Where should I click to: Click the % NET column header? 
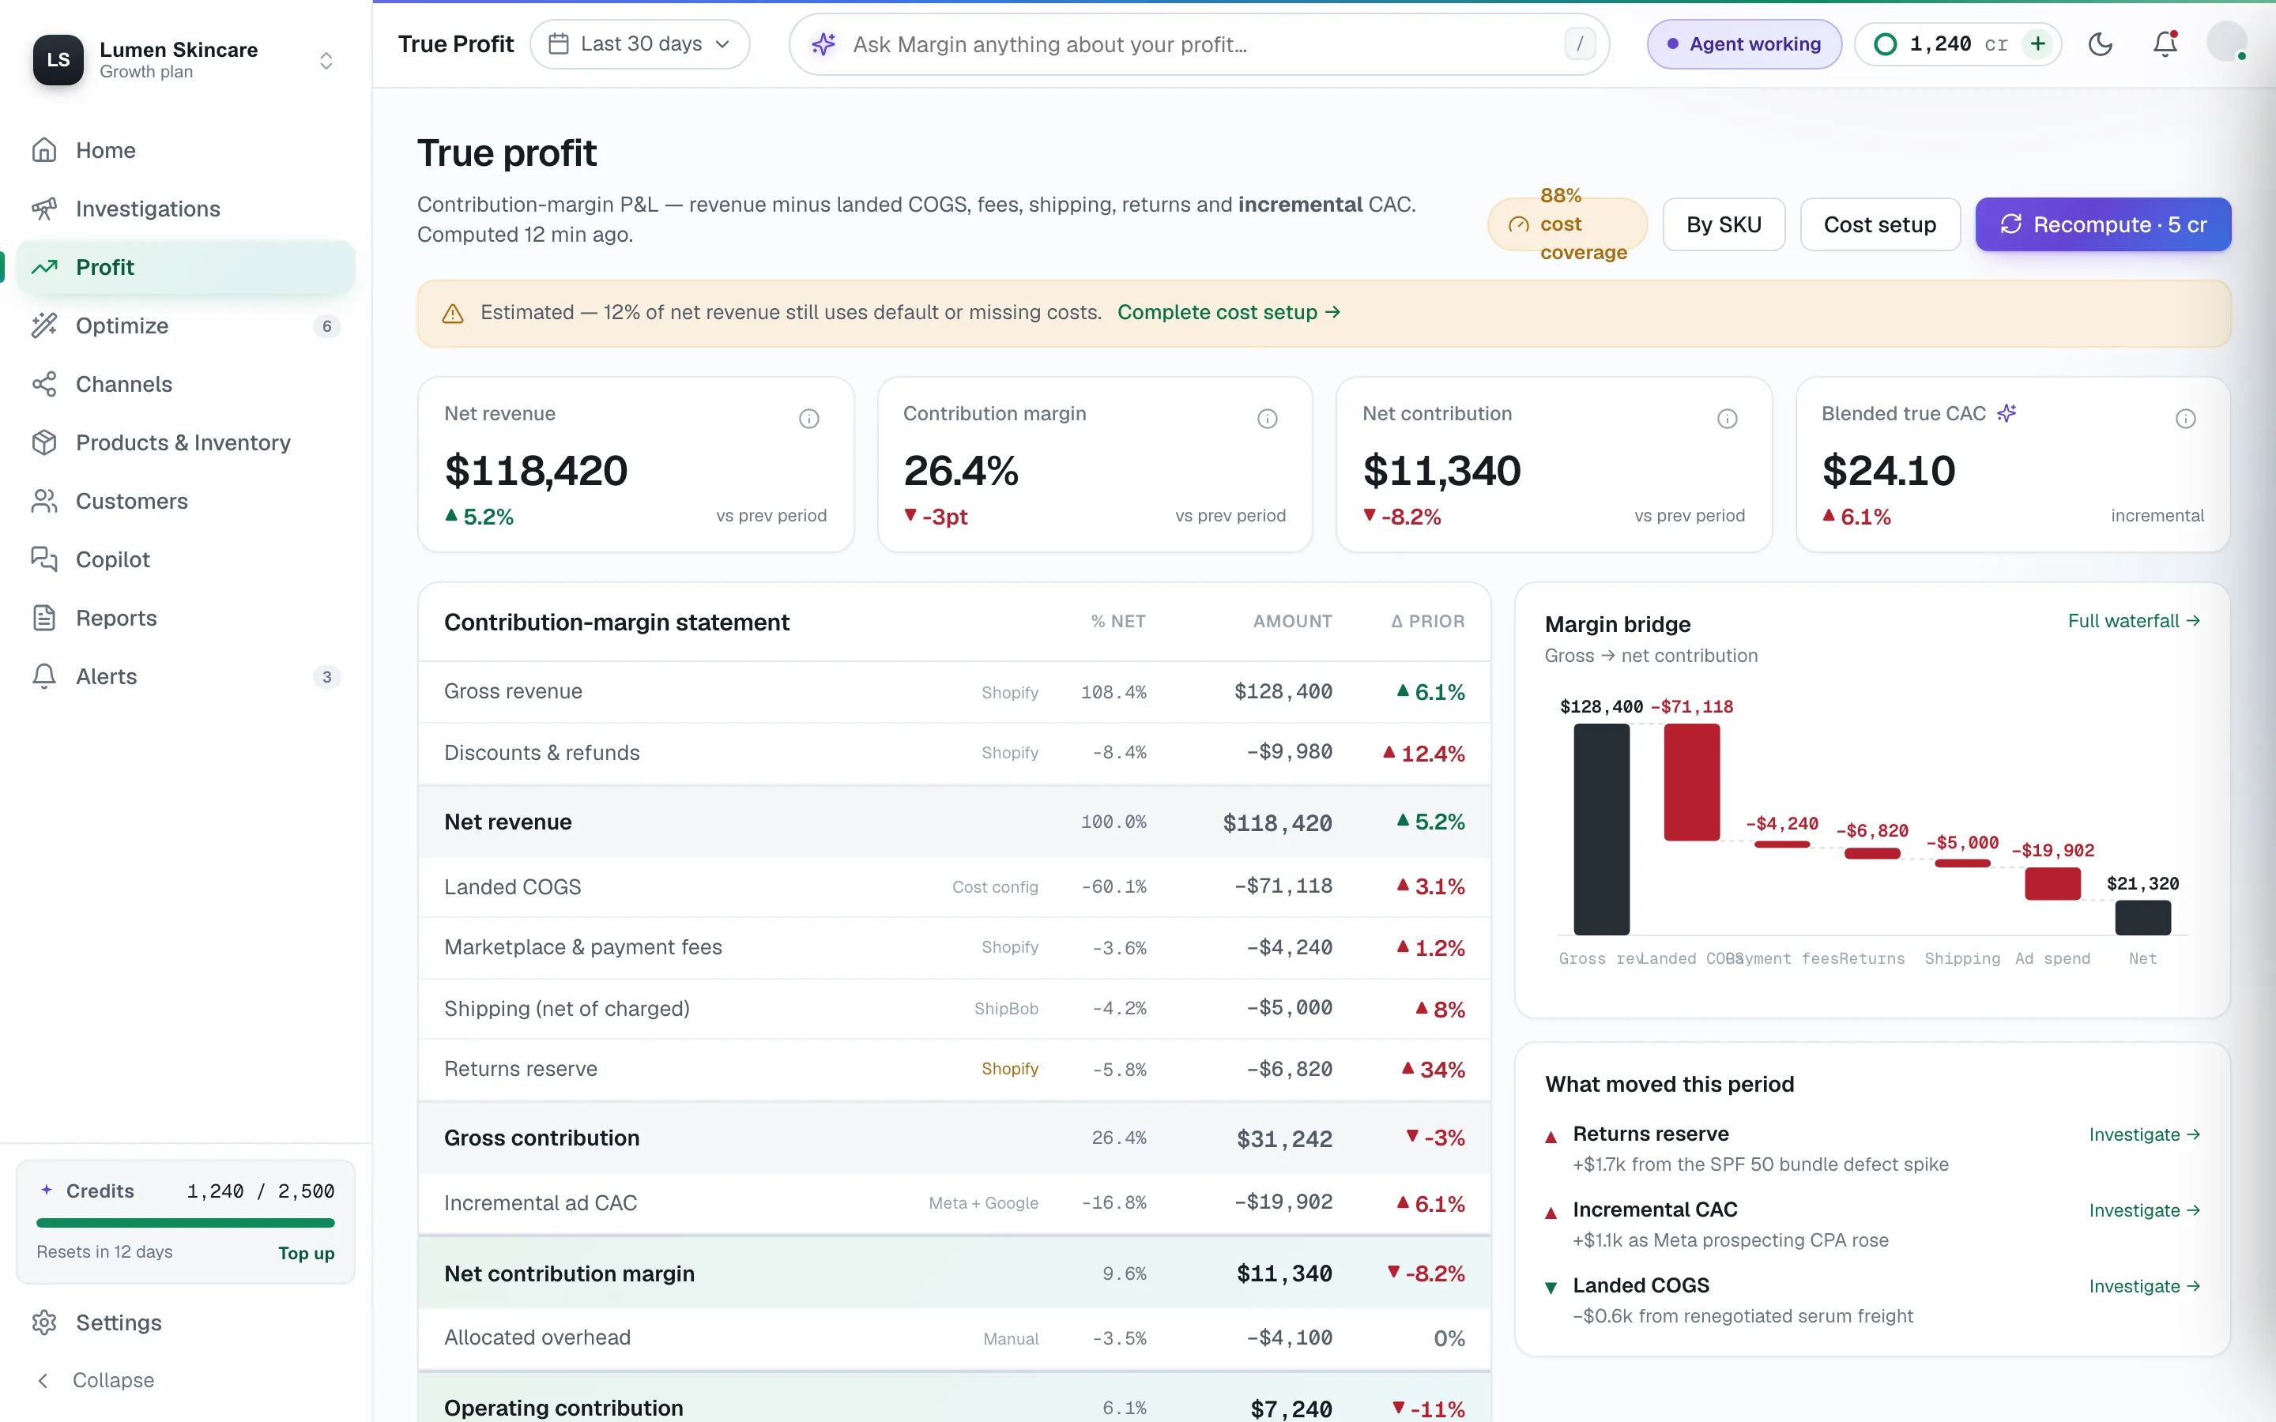tap(1117, 621)
